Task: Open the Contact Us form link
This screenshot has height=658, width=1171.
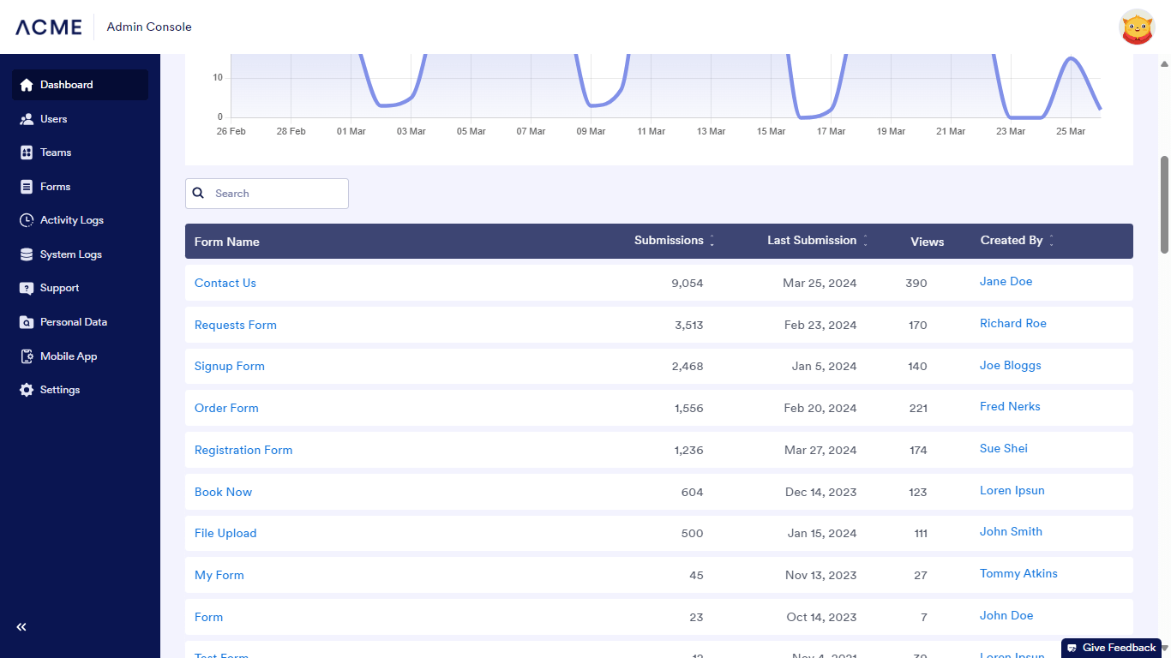Action: click(x=225, y=283)
